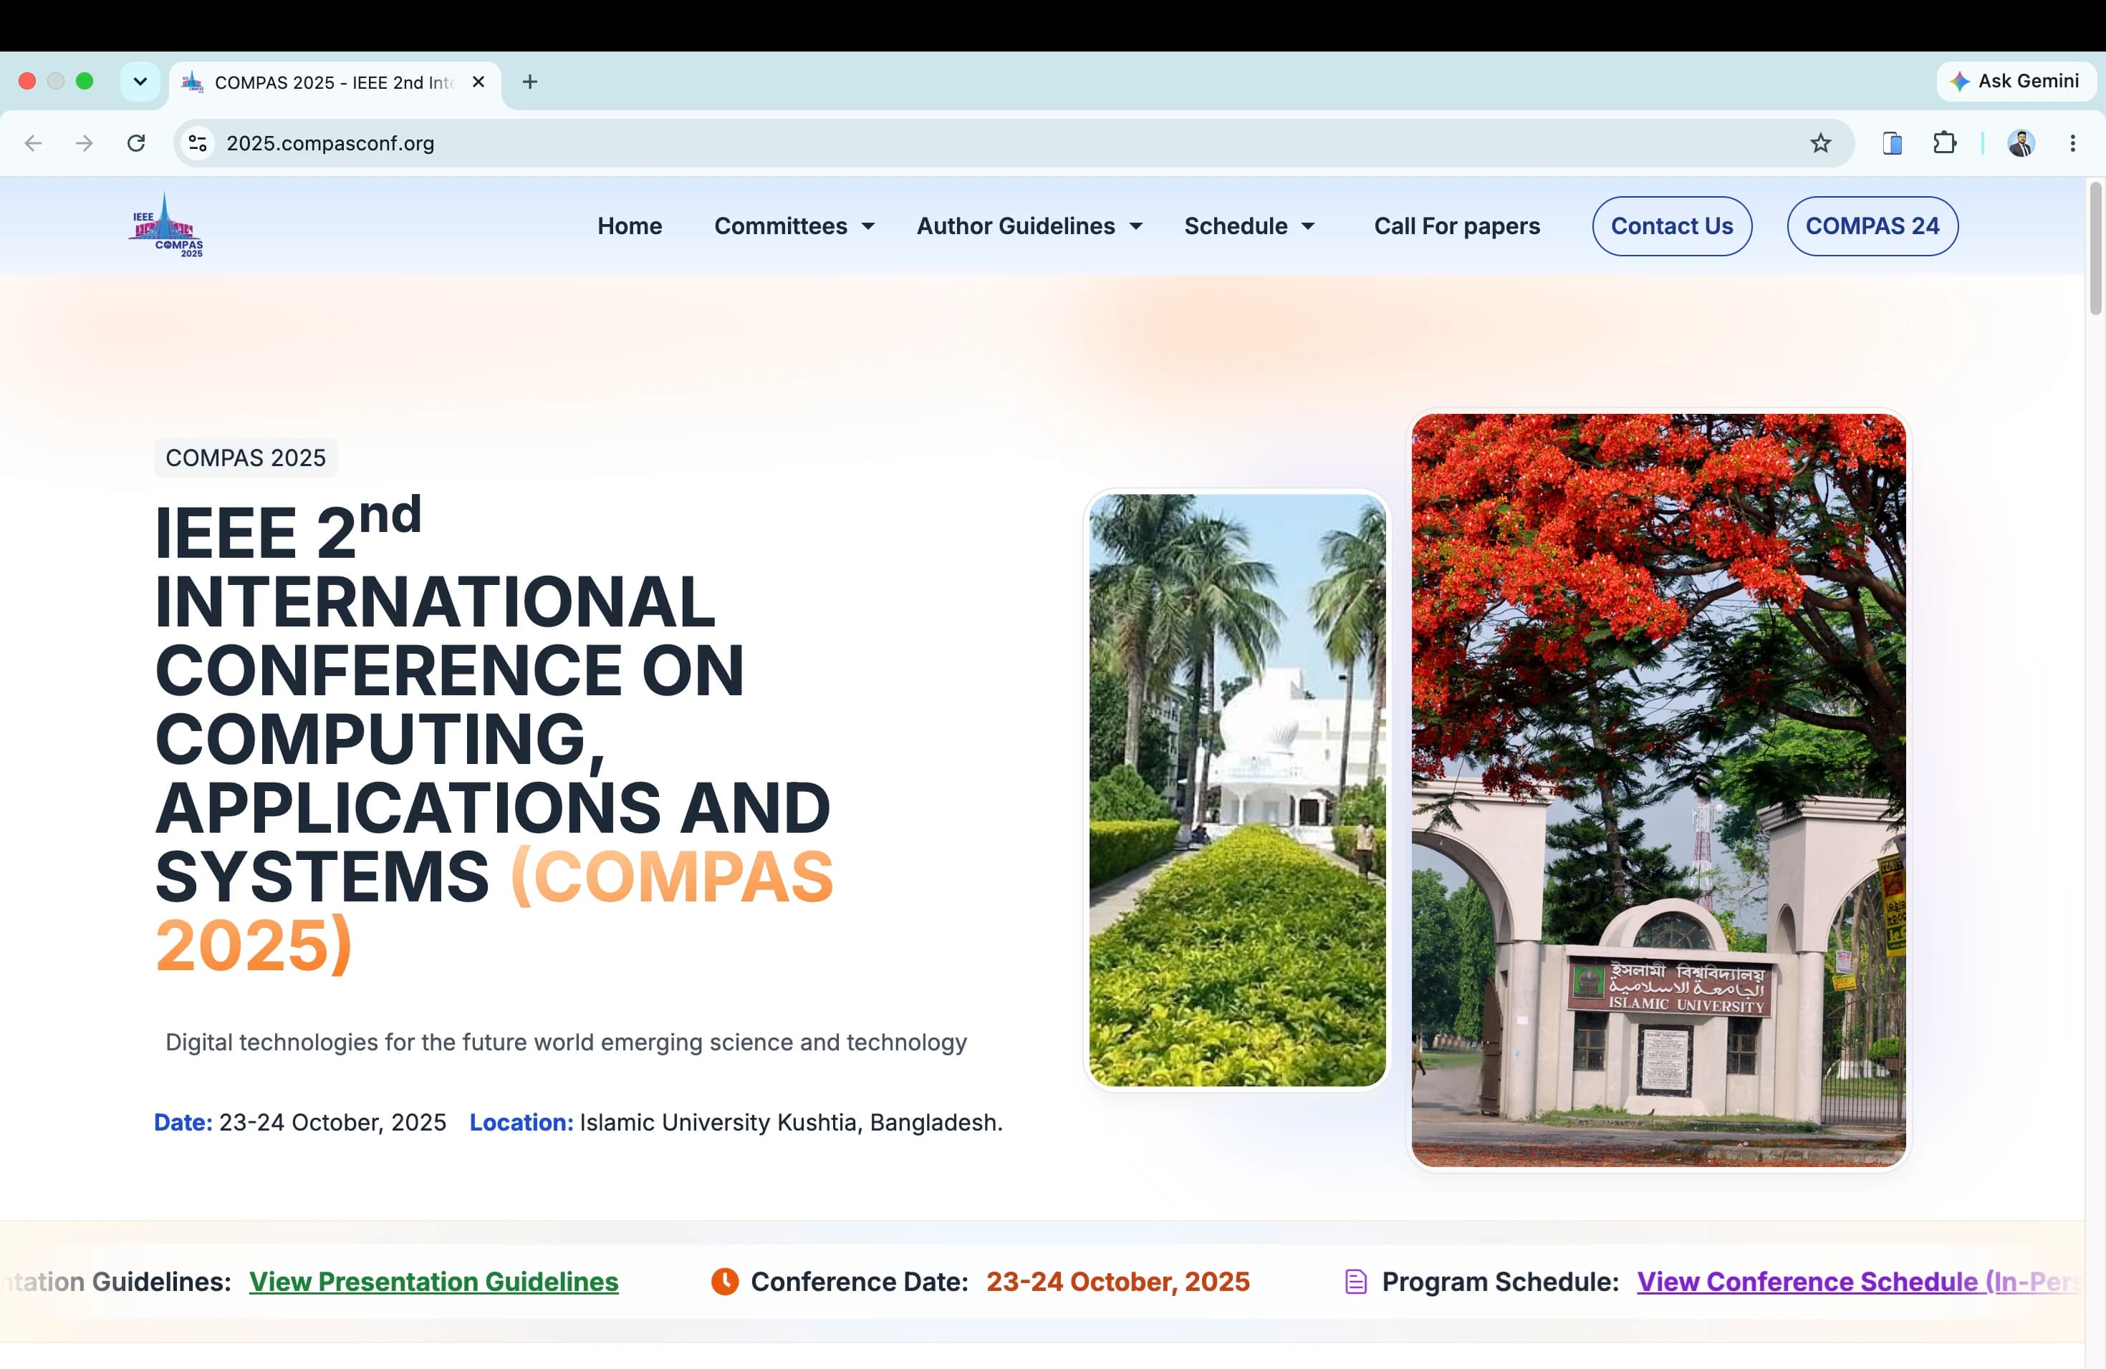Click the 23-24 October, 2025 ticker date
This screenshot has width=2106, height=1369.
pyautogui.click(x=1117, y=1282)
